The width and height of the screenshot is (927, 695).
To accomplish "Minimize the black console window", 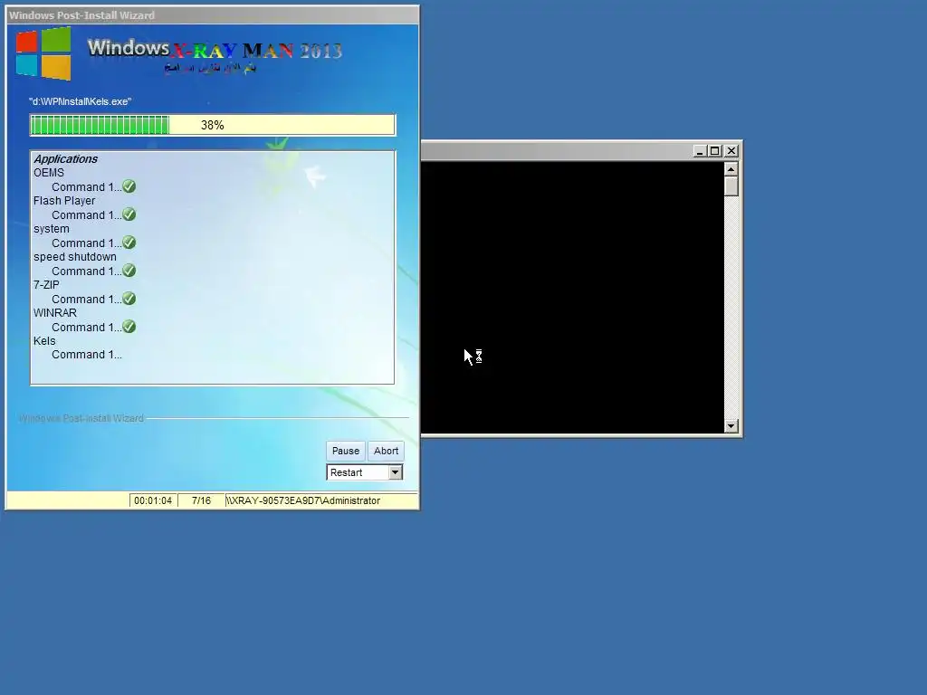I will 700,151.
